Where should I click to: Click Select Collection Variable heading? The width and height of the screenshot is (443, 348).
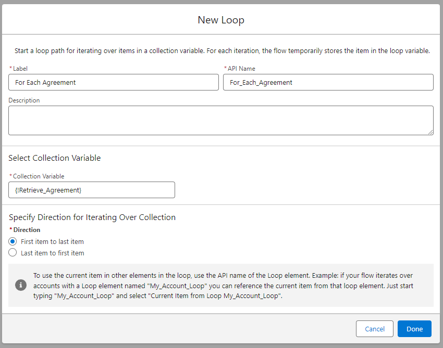point(55,158)
